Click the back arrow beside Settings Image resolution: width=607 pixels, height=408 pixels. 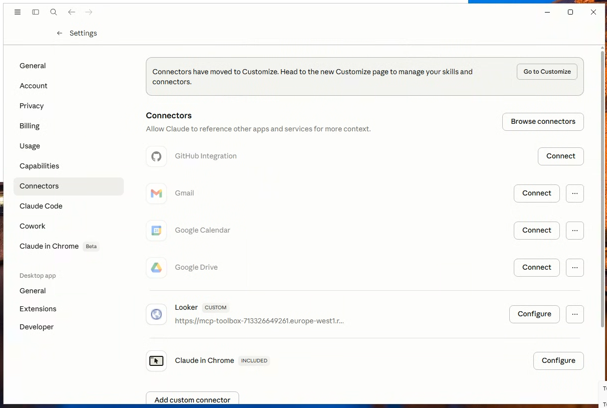(60, 33)
